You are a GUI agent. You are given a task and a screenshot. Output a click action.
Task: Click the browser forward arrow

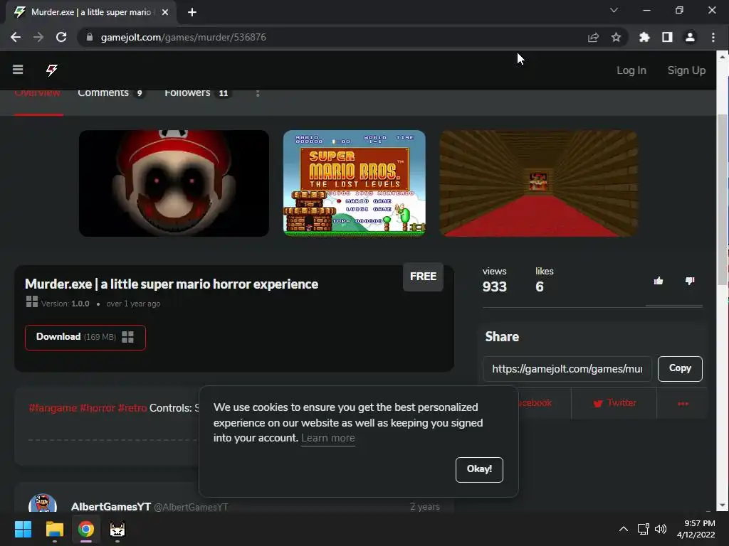(38, 37)
